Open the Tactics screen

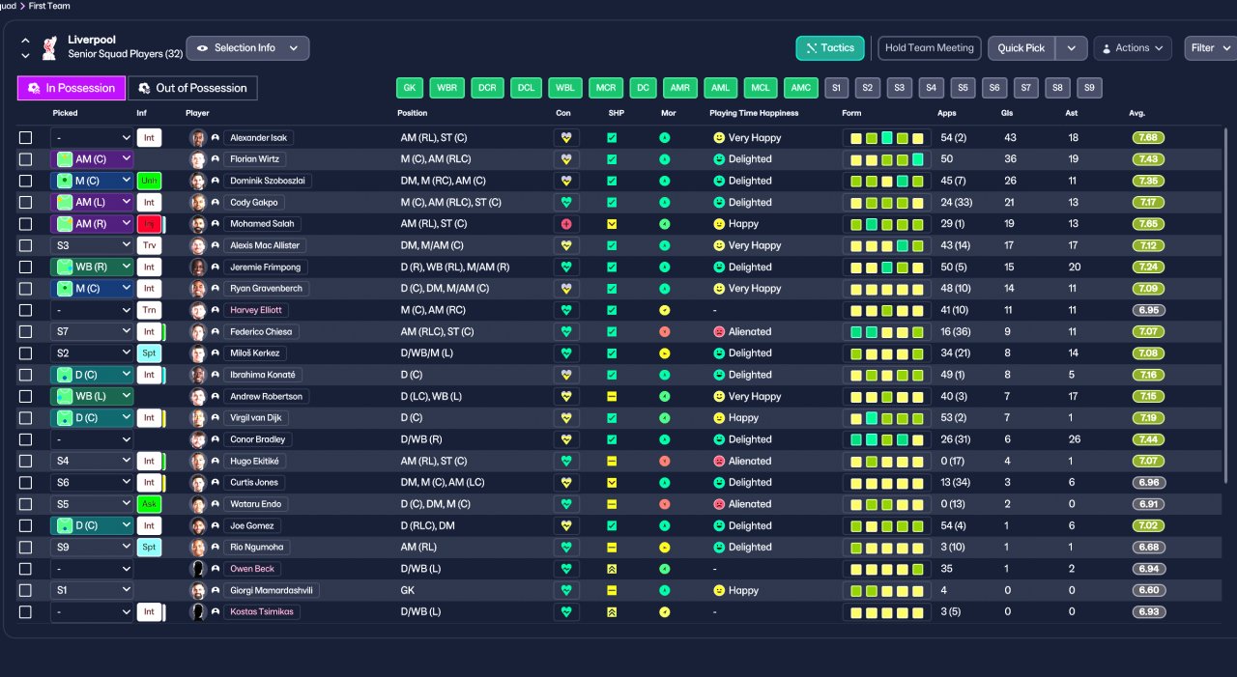click(x=830, y=48)
